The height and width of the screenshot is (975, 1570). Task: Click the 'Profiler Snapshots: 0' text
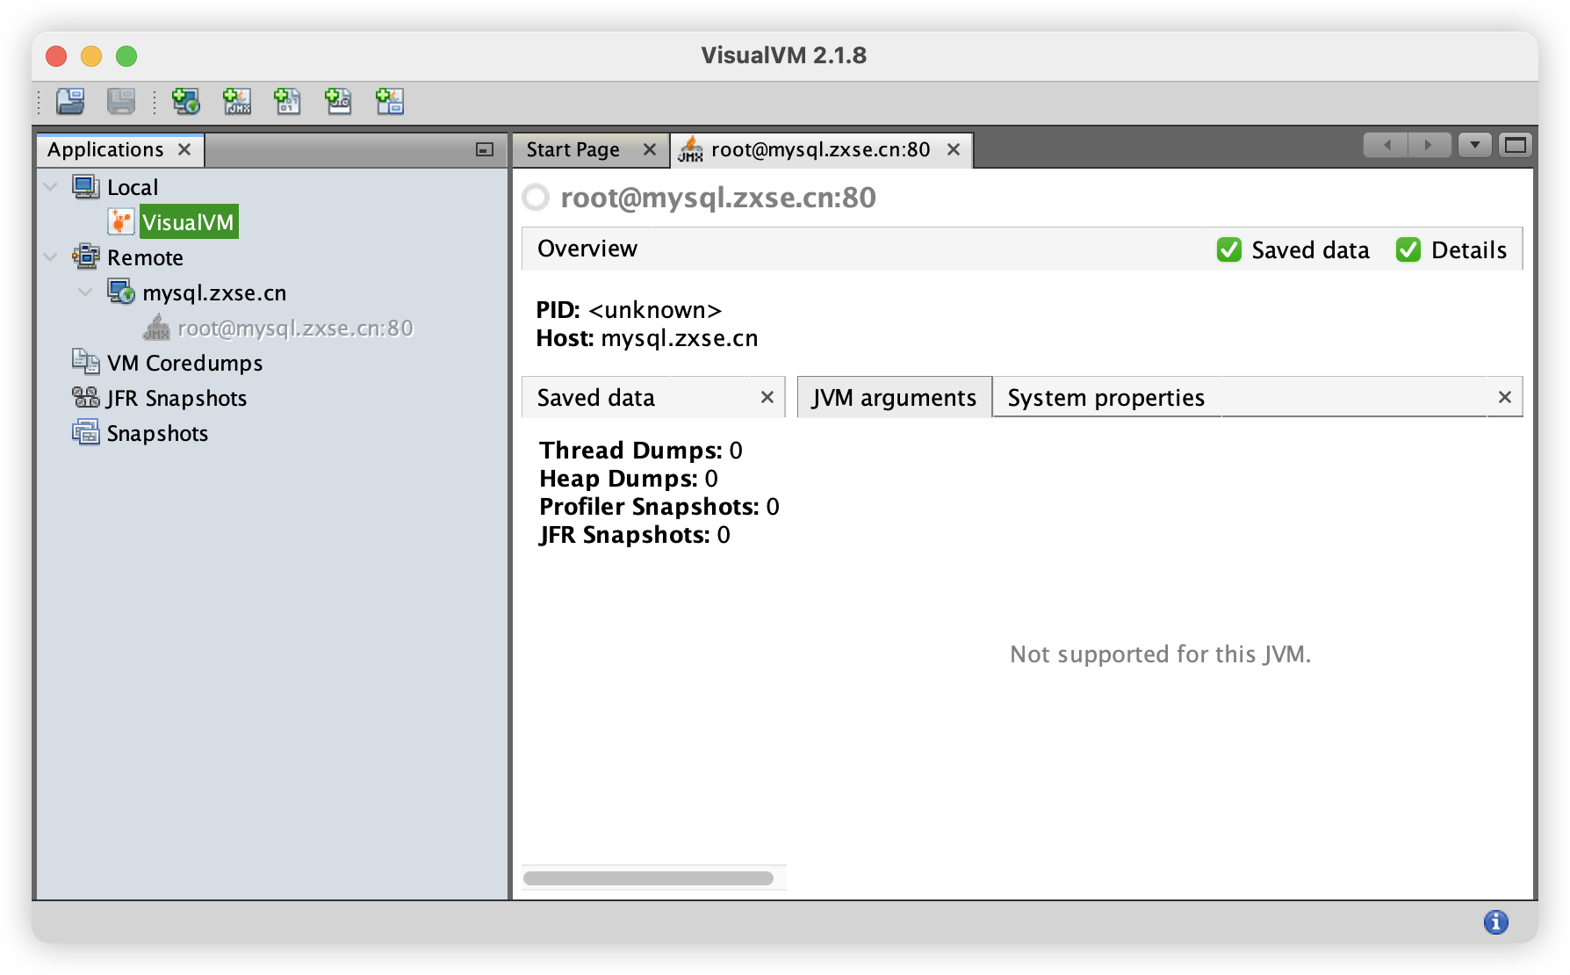659,507
